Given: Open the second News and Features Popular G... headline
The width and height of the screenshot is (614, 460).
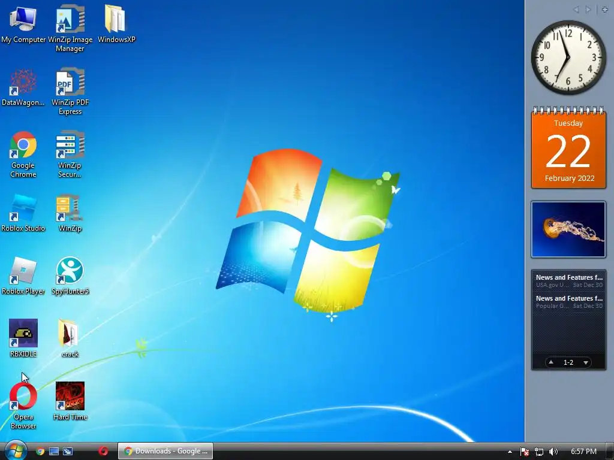Looking at the screenshot, I should [568, 302].
